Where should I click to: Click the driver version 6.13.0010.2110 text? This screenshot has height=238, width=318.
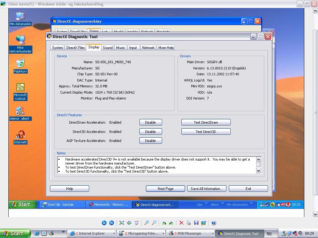(226, 68)
